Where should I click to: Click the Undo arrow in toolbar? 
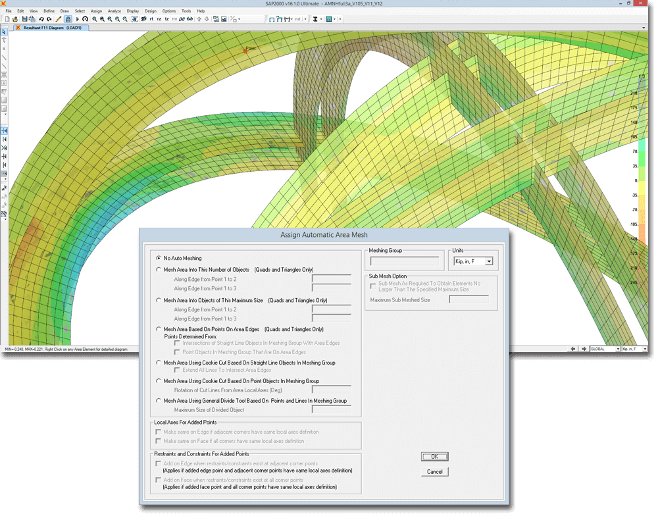(41, 19)
